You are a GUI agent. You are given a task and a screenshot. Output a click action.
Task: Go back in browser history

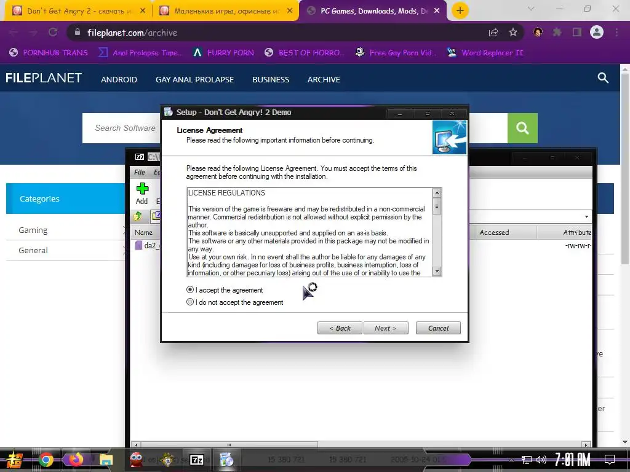click(14, 33)
